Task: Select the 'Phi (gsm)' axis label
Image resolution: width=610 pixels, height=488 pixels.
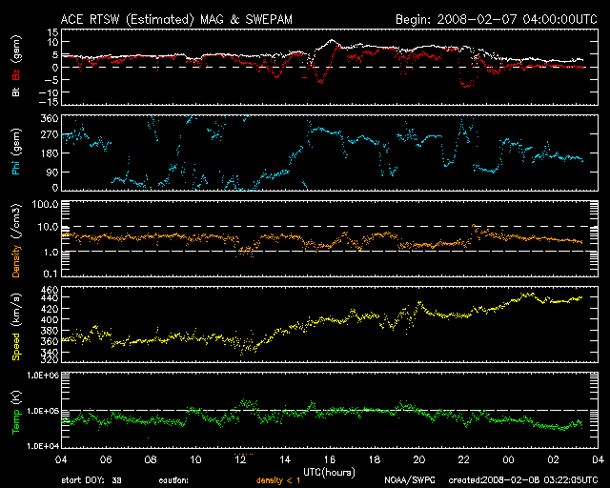Action: coord(16,152)
